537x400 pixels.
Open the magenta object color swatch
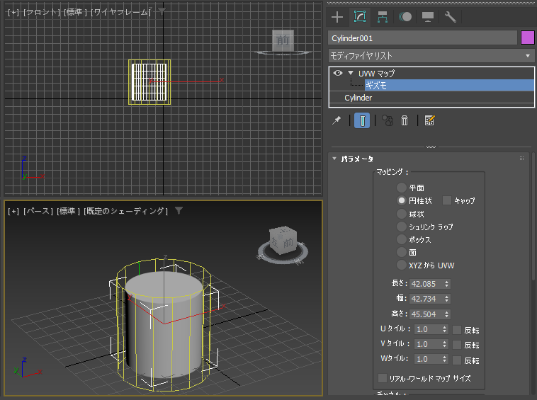527,38
